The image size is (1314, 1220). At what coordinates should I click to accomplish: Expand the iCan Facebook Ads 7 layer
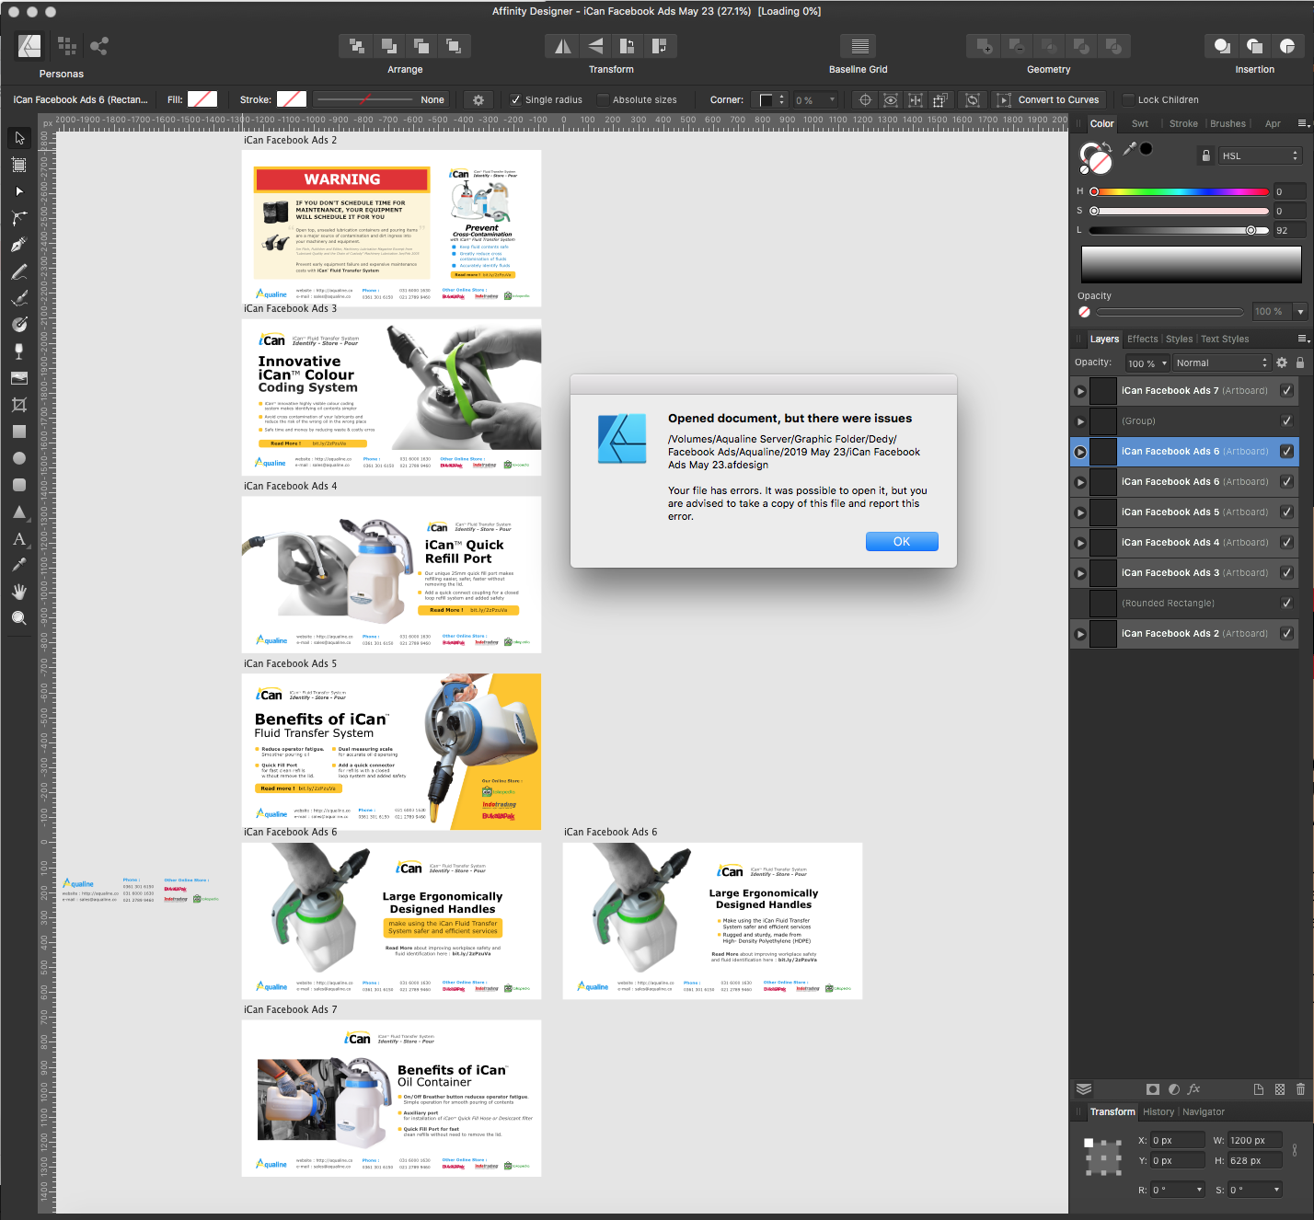(1080, 391)
